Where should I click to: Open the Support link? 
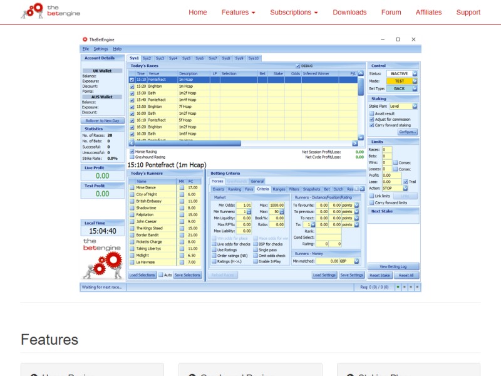pos(468,13)
